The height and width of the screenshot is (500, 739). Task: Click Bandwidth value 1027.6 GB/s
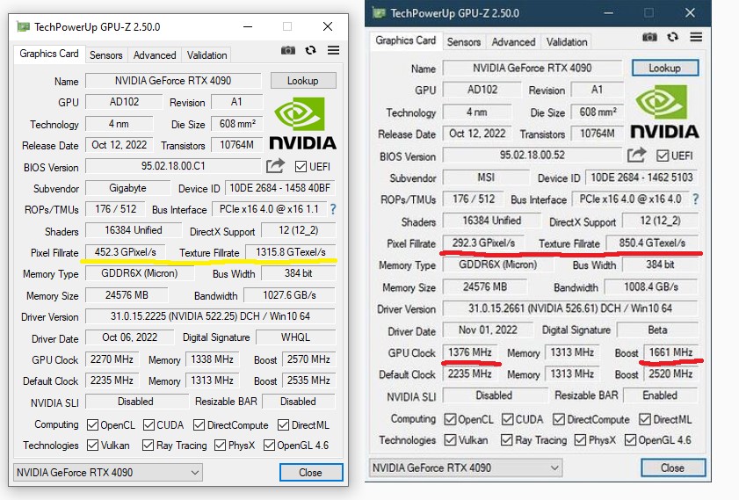tap(289, 295)
